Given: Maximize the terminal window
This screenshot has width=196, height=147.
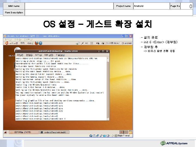Looking at the screenshot, I should (103, 51).
